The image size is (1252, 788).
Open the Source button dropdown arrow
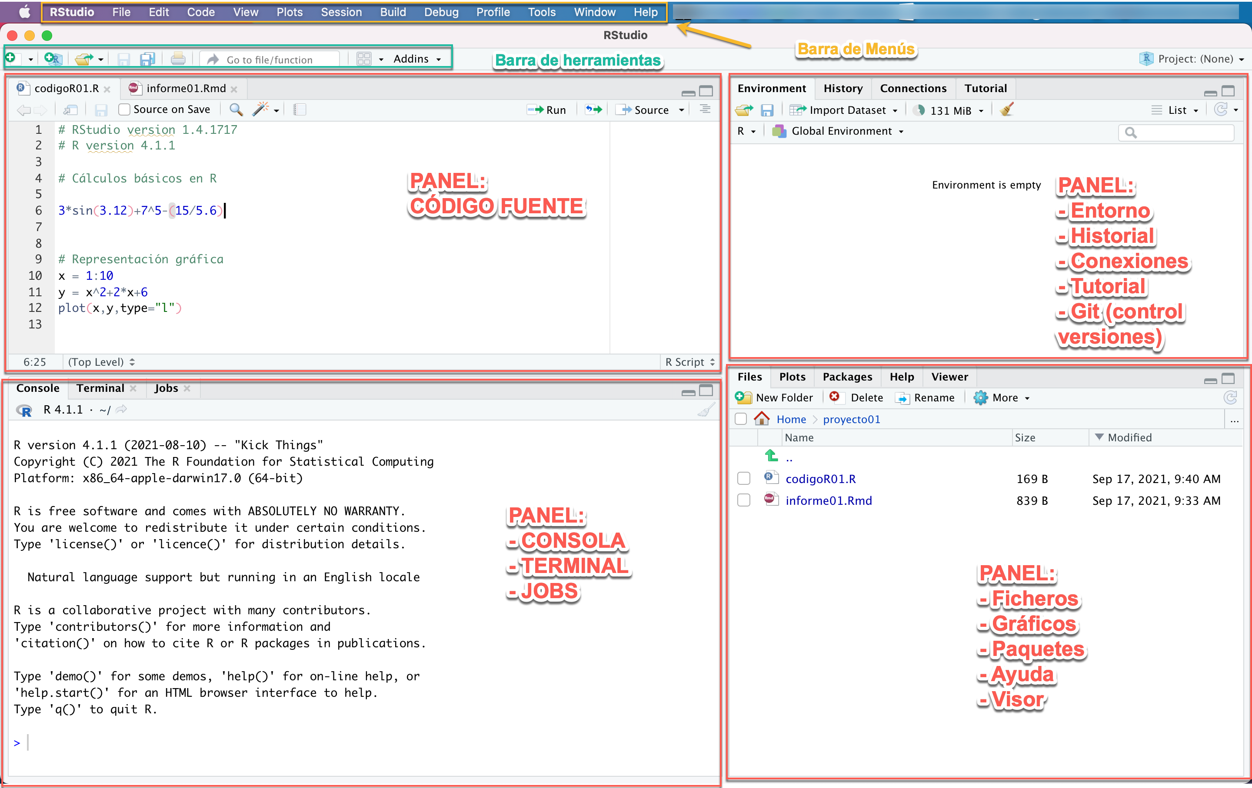[x=682, y=110]
